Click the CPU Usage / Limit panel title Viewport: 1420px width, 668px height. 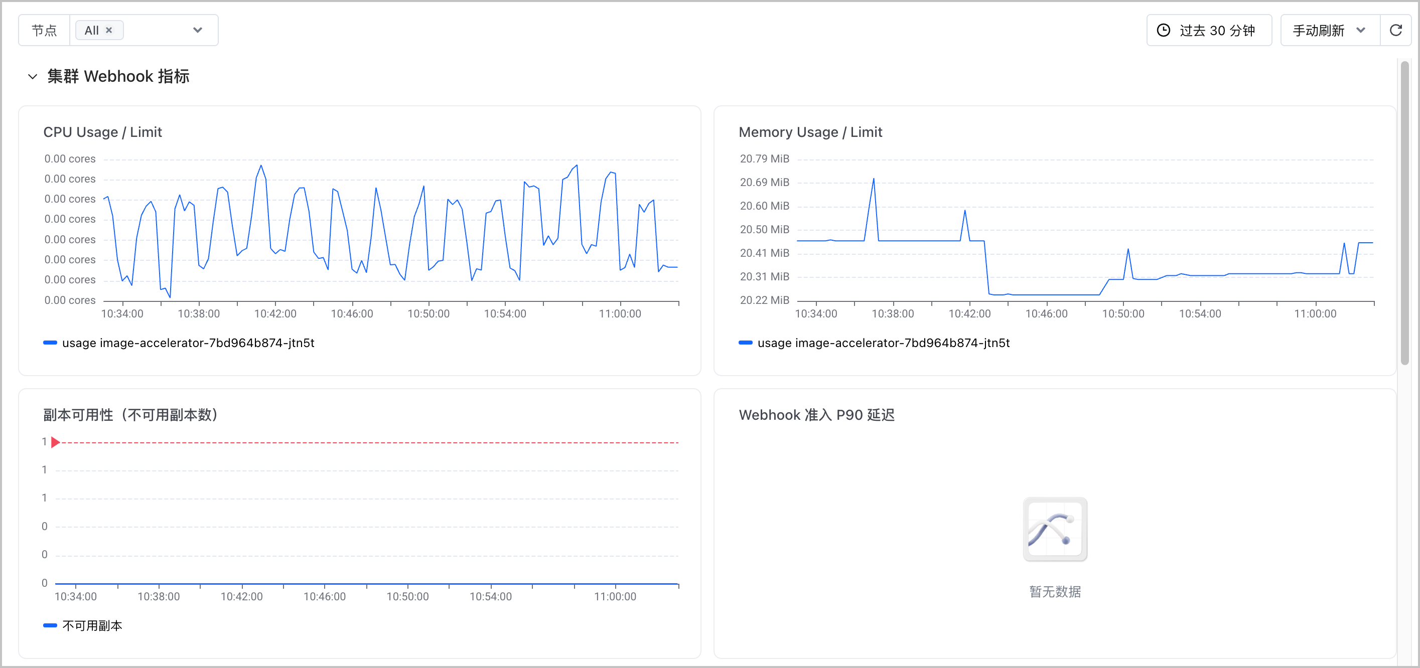[x=102, y=132]
